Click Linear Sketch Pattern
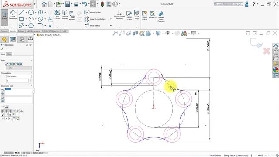Viewport: 279px width, 157px height. point(95,19)
